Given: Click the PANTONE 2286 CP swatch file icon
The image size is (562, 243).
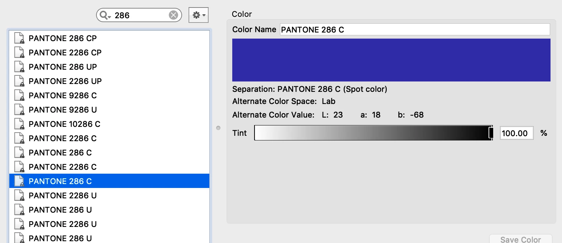Looking at the screenshot, I should (19, 53).
